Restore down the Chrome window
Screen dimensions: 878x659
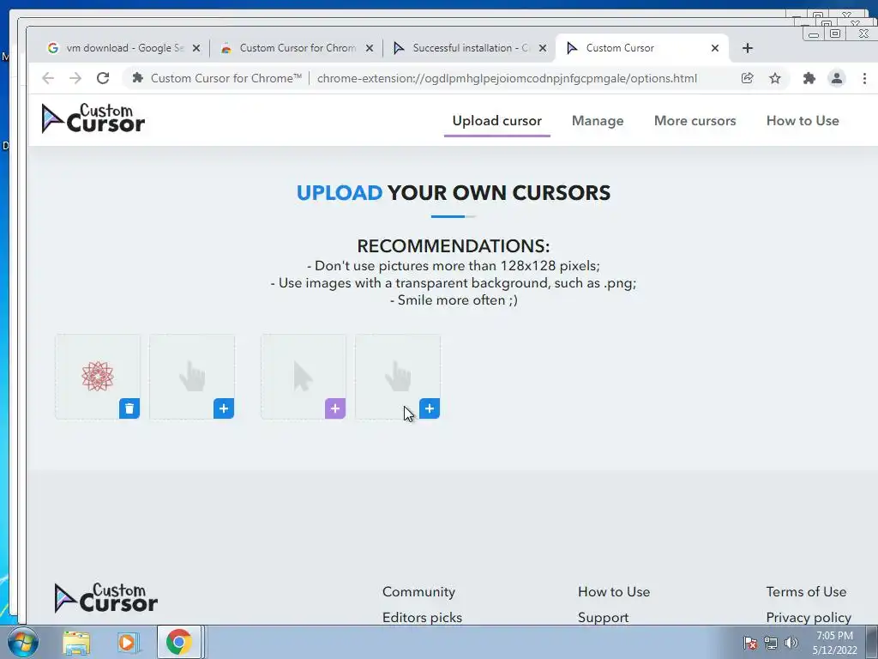pyautogui.click(x=835, y=34)
